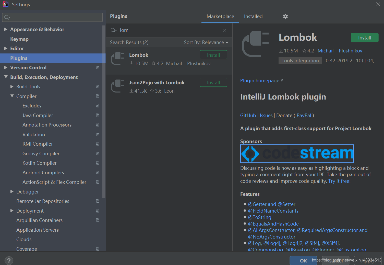Click the project-level icon beside Java Compiler
This screenshot has width=384, height=265.
coord(97,115)
